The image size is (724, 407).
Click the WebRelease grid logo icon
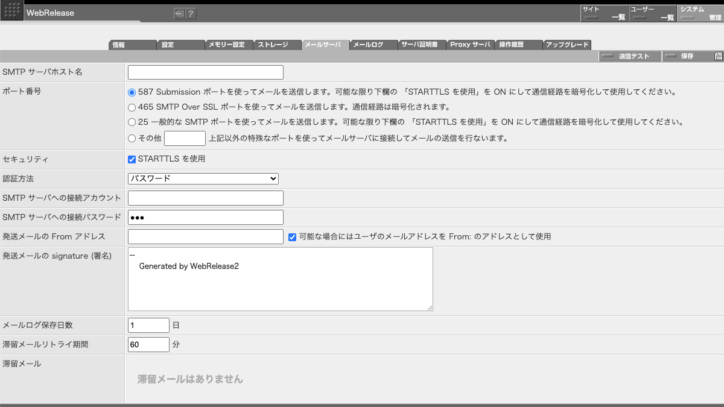coord(11,11)
